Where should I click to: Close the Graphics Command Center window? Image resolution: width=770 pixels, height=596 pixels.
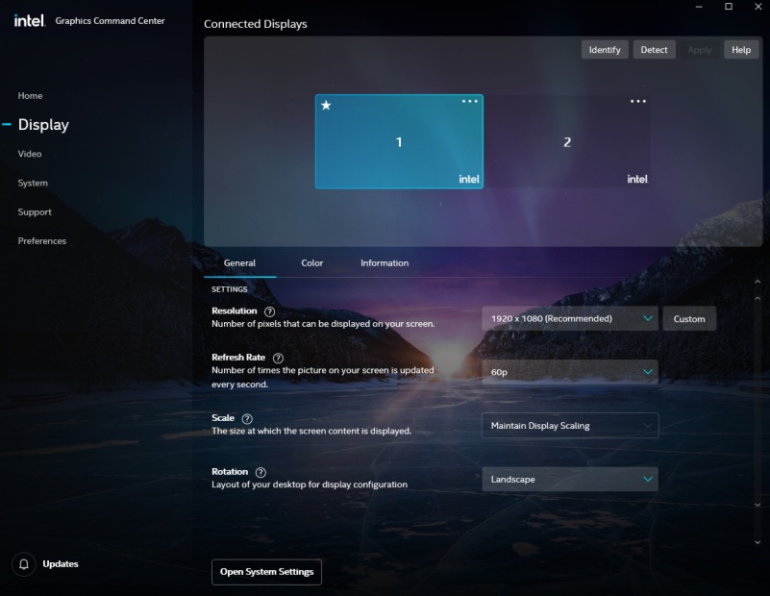758,7
